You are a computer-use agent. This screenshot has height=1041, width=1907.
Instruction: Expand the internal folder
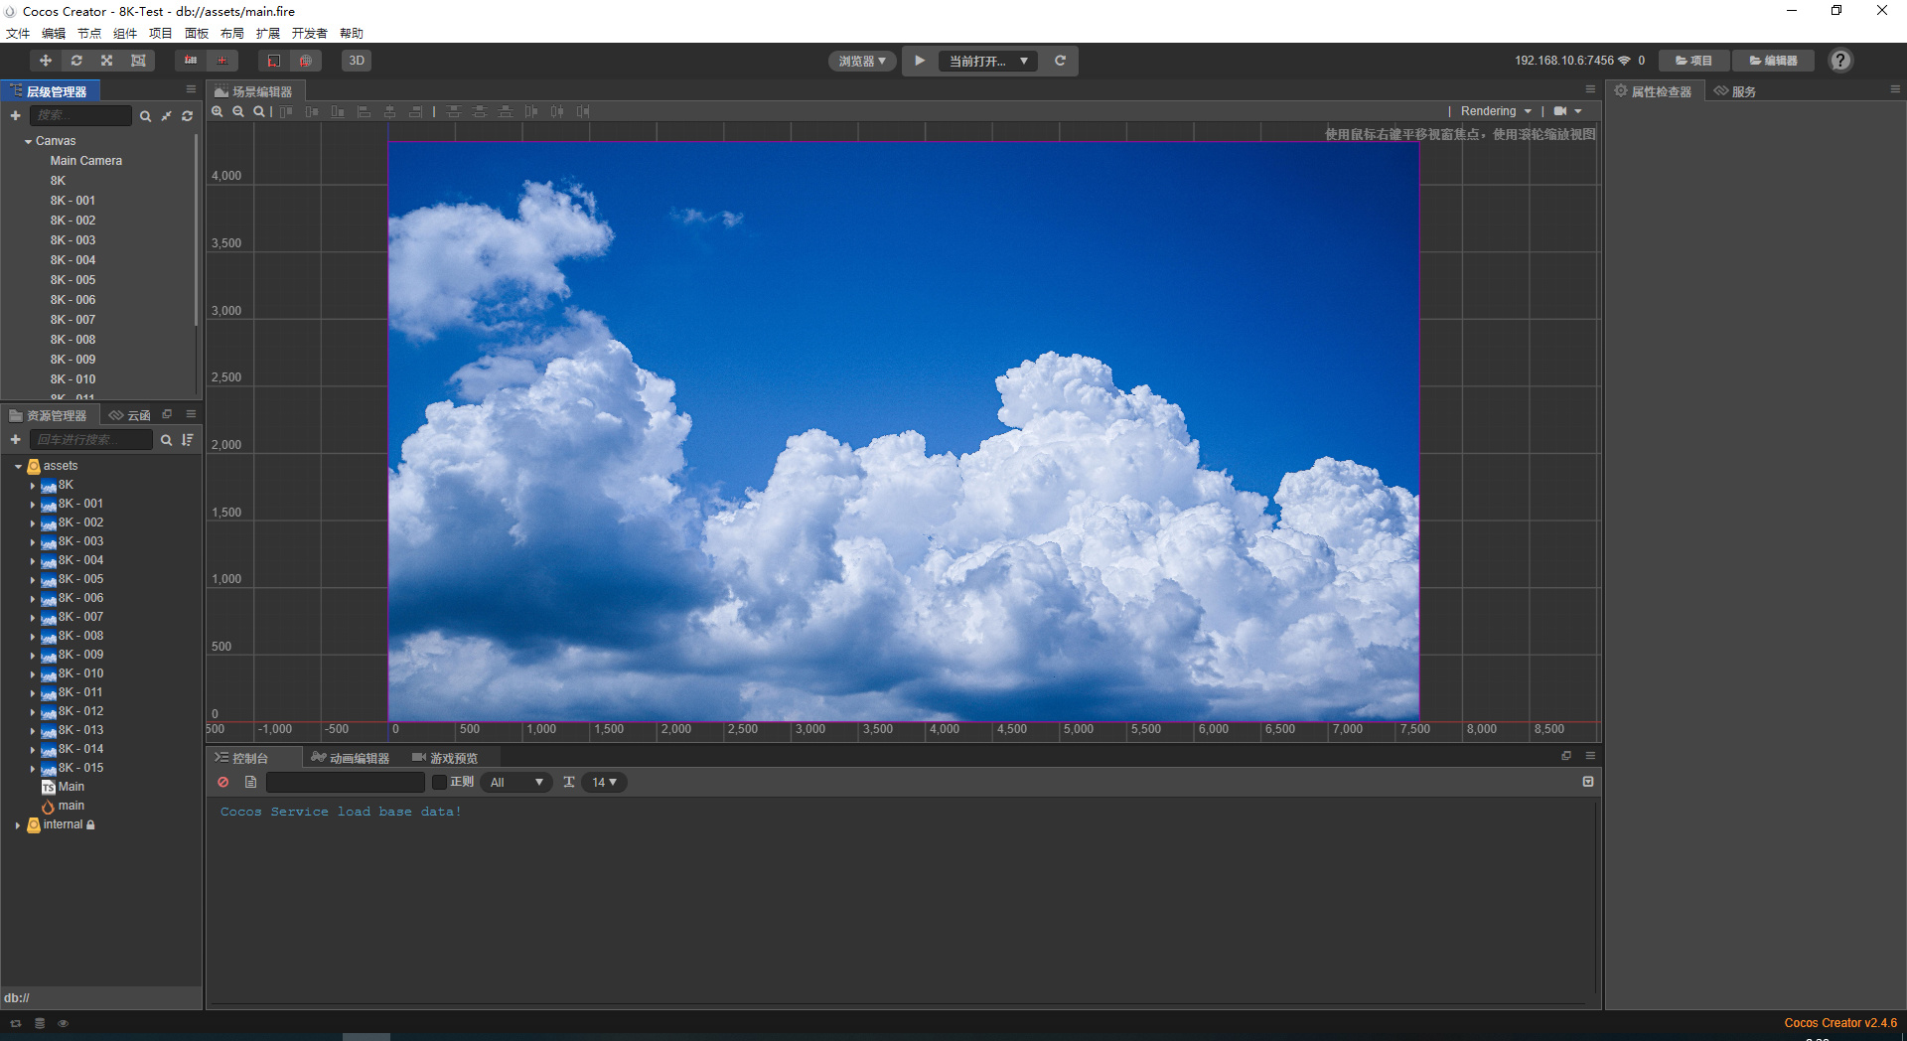pyautogui.click(x=18, y=825)
